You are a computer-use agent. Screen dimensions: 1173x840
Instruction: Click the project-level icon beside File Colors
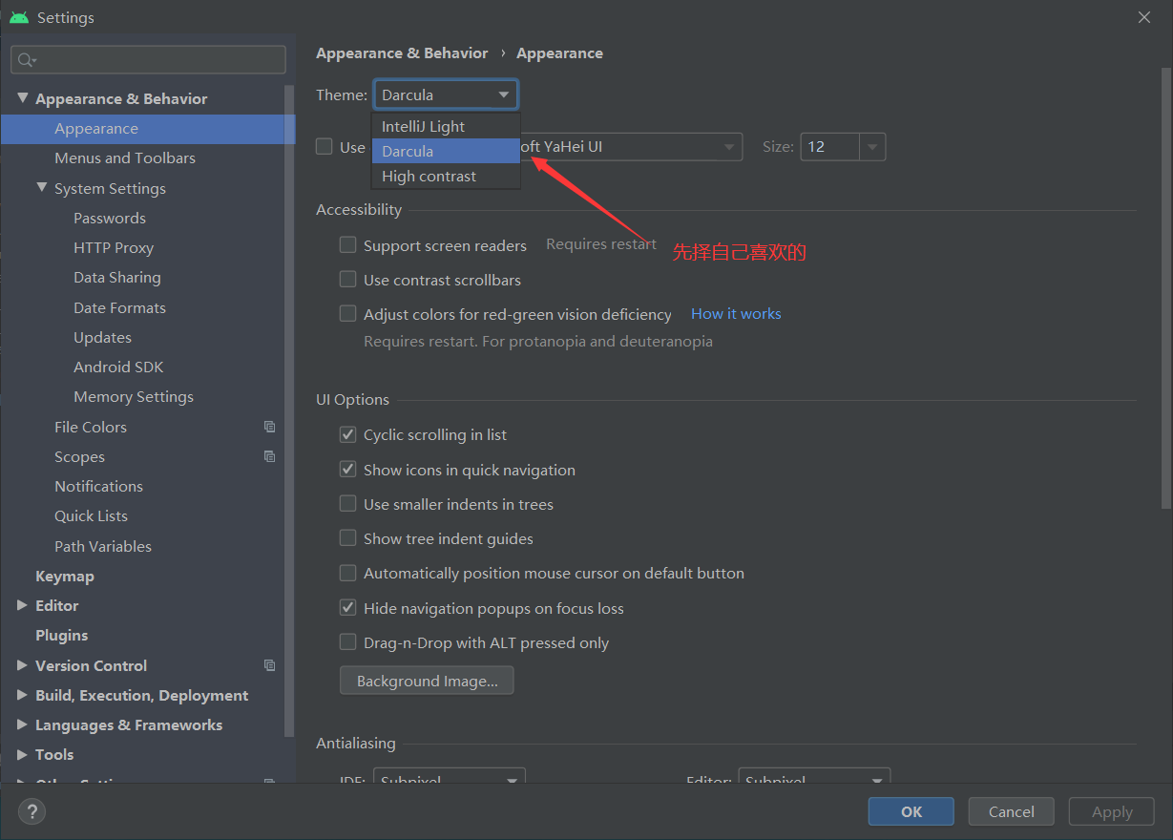point(270,427)
